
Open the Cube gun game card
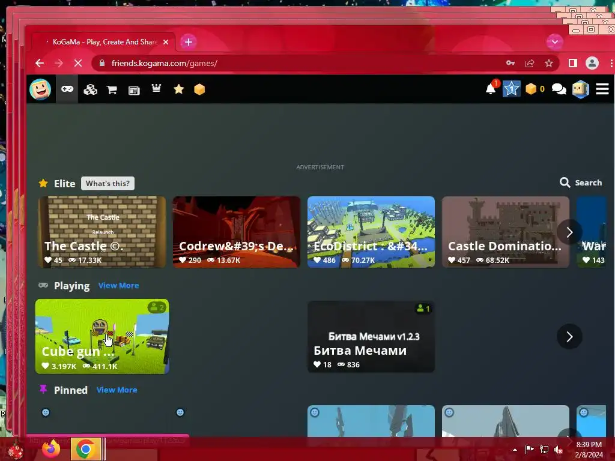[x=102, y=336]
